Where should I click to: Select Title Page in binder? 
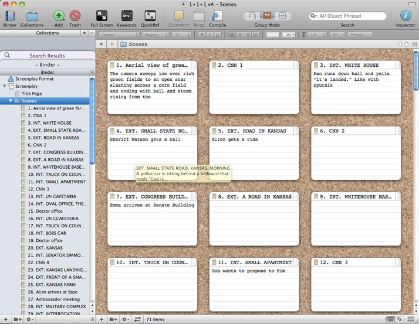(x=32, y=94)
